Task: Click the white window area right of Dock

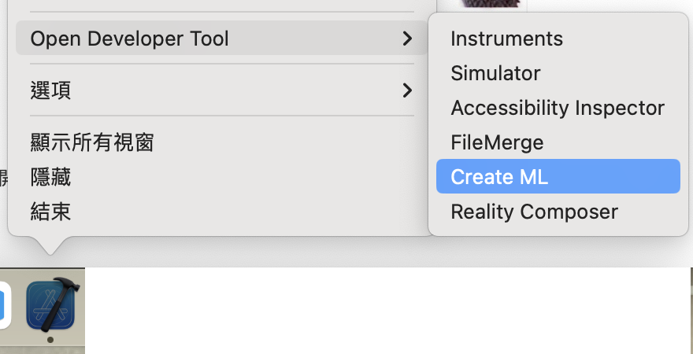Action: [386, 311]
